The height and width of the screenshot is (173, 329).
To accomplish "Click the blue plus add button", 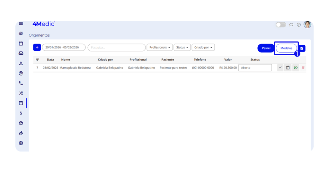I will coord(37,47).
